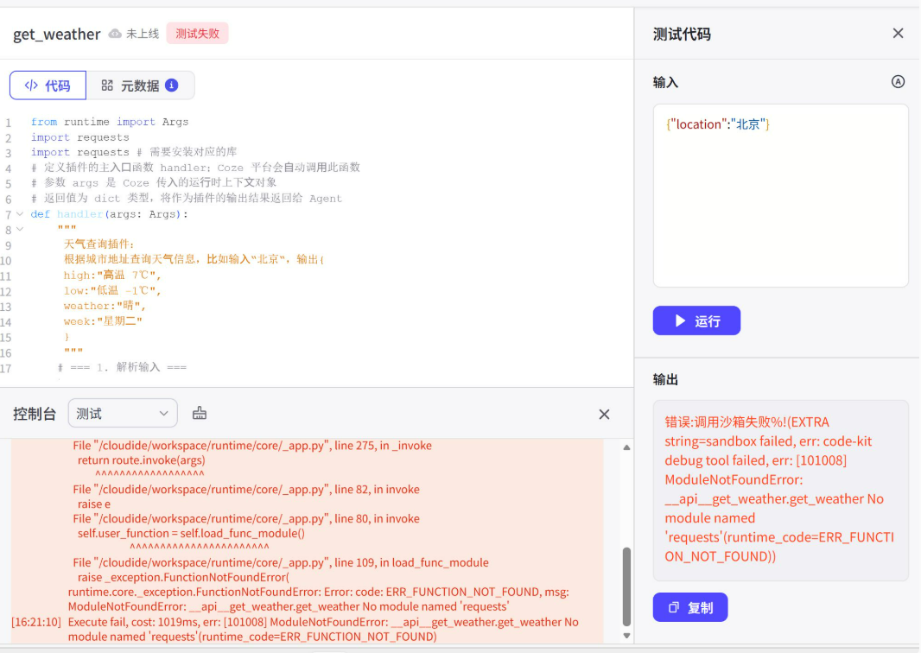Click the play triangle icon on 运行
This screenshot has width=921, height=653.
click(x=680, y=320)
